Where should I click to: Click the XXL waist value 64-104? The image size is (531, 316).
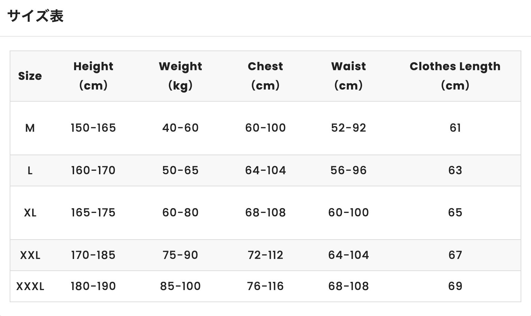click(x=349, y=255)
